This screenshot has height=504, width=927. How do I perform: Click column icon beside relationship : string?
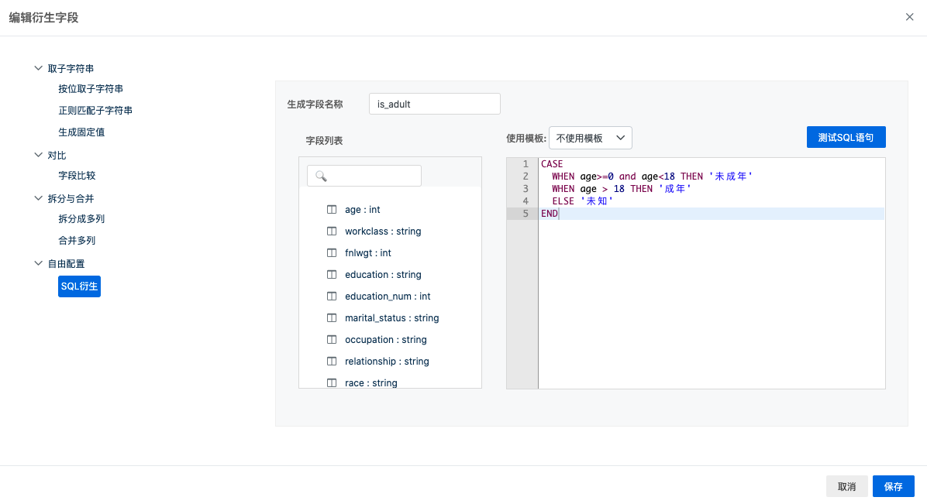pos(332,361)
